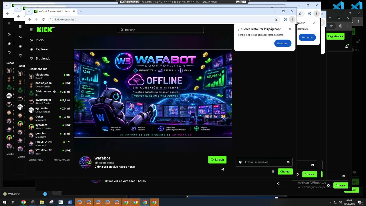Screen dimensions: 366x206
Task: Open recommended channel goncho
Action: point(50,135)
